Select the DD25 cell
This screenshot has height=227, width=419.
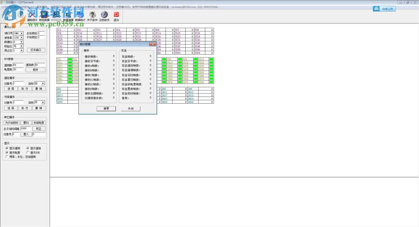pyautogui.click(x=62, y=102)
